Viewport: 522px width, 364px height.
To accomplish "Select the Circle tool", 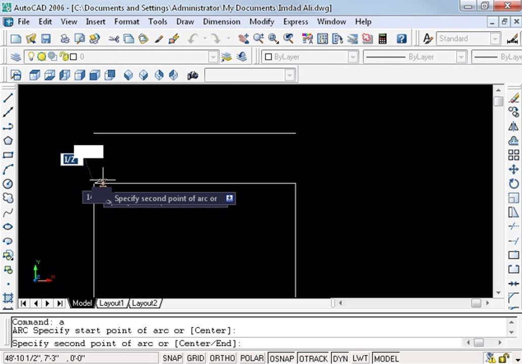I will coord(8,184).
